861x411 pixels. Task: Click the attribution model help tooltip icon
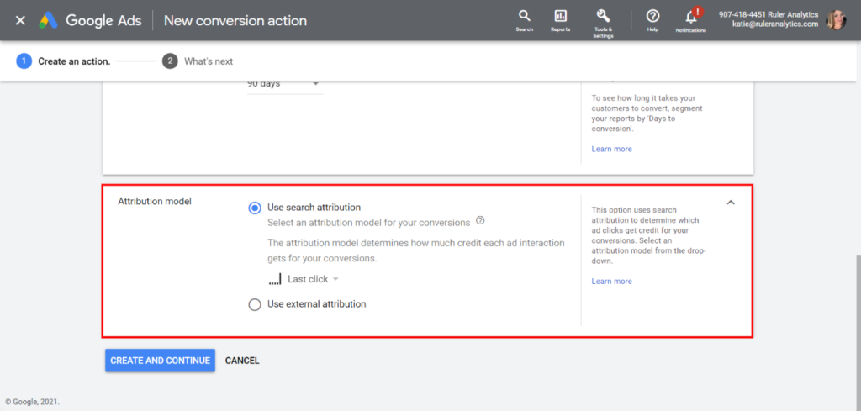point(480,221)
